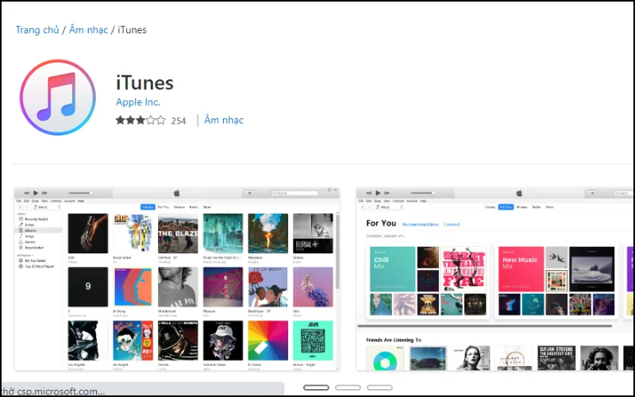Open the Apple Inc. publisher link

pyautogui.click(x=137, y=102)
